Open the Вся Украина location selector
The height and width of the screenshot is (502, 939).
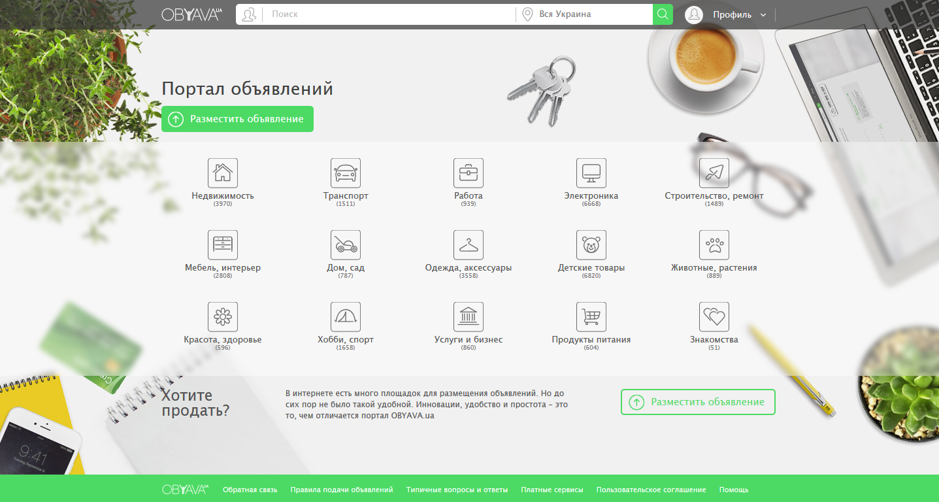point(585,14)
